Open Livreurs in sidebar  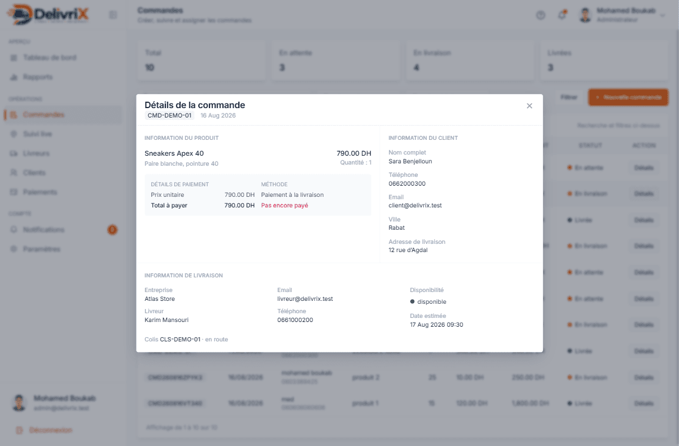click(36, 153)
